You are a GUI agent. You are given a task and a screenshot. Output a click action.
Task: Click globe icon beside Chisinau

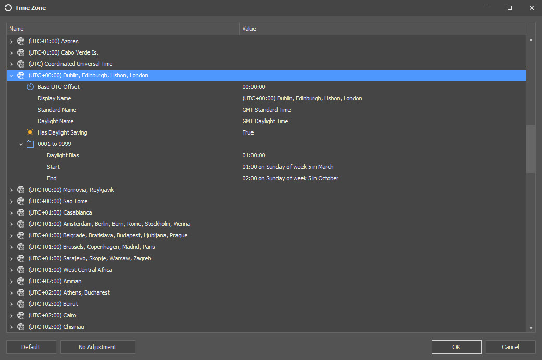[x=21, y=327]
